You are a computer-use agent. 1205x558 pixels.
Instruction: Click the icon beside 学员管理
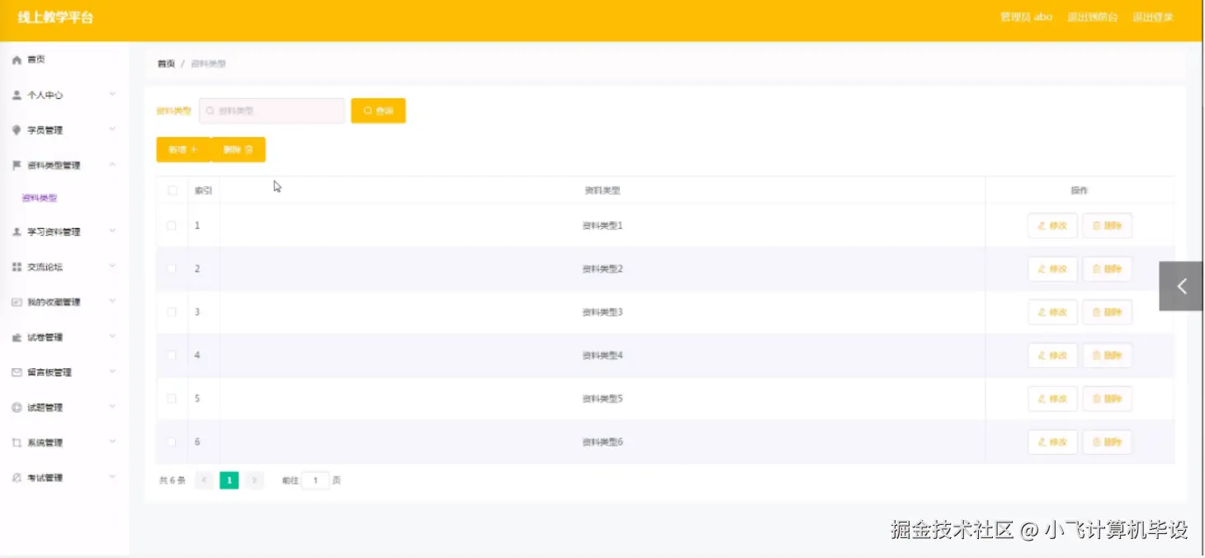pos(17,130)
